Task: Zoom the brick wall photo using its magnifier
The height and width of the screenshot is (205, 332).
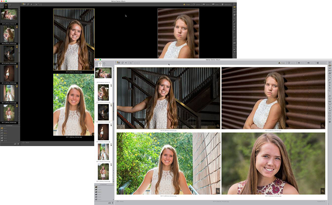Action: (x=218, y=191)
